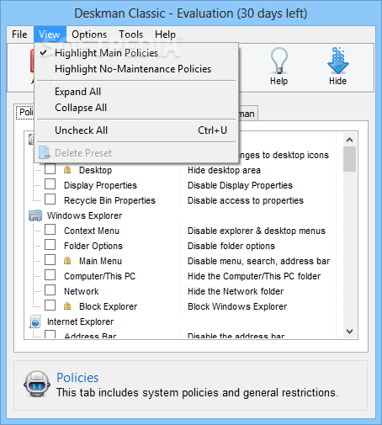Click the scrollbar up arrow
This screenshot has height=425, width=382.
pos(349,140)
